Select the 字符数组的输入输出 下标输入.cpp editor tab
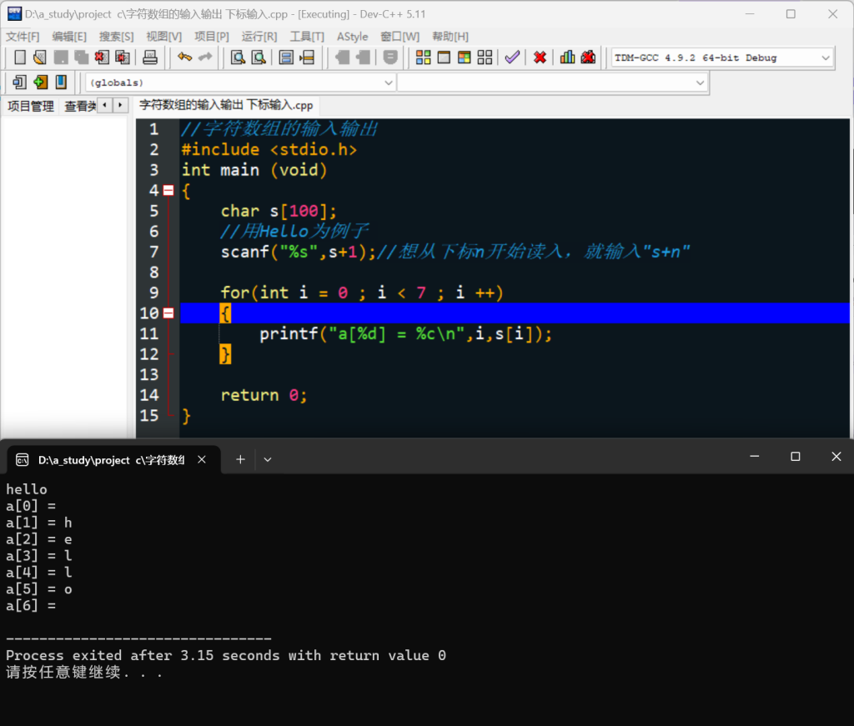The width and height of the screenshot is (854, 726). (226, 105)
